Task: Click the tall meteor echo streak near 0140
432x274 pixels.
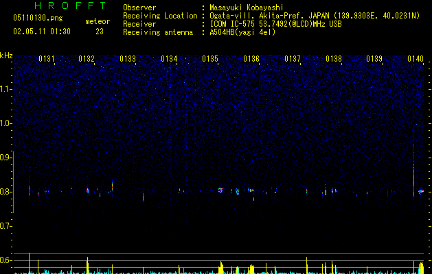Action: pyautogui.click(x=414, y=171)
